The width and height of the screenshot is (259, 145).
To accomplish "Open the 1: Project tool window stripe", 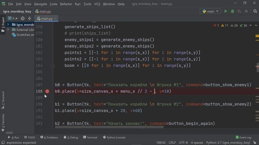I will 3,25.
